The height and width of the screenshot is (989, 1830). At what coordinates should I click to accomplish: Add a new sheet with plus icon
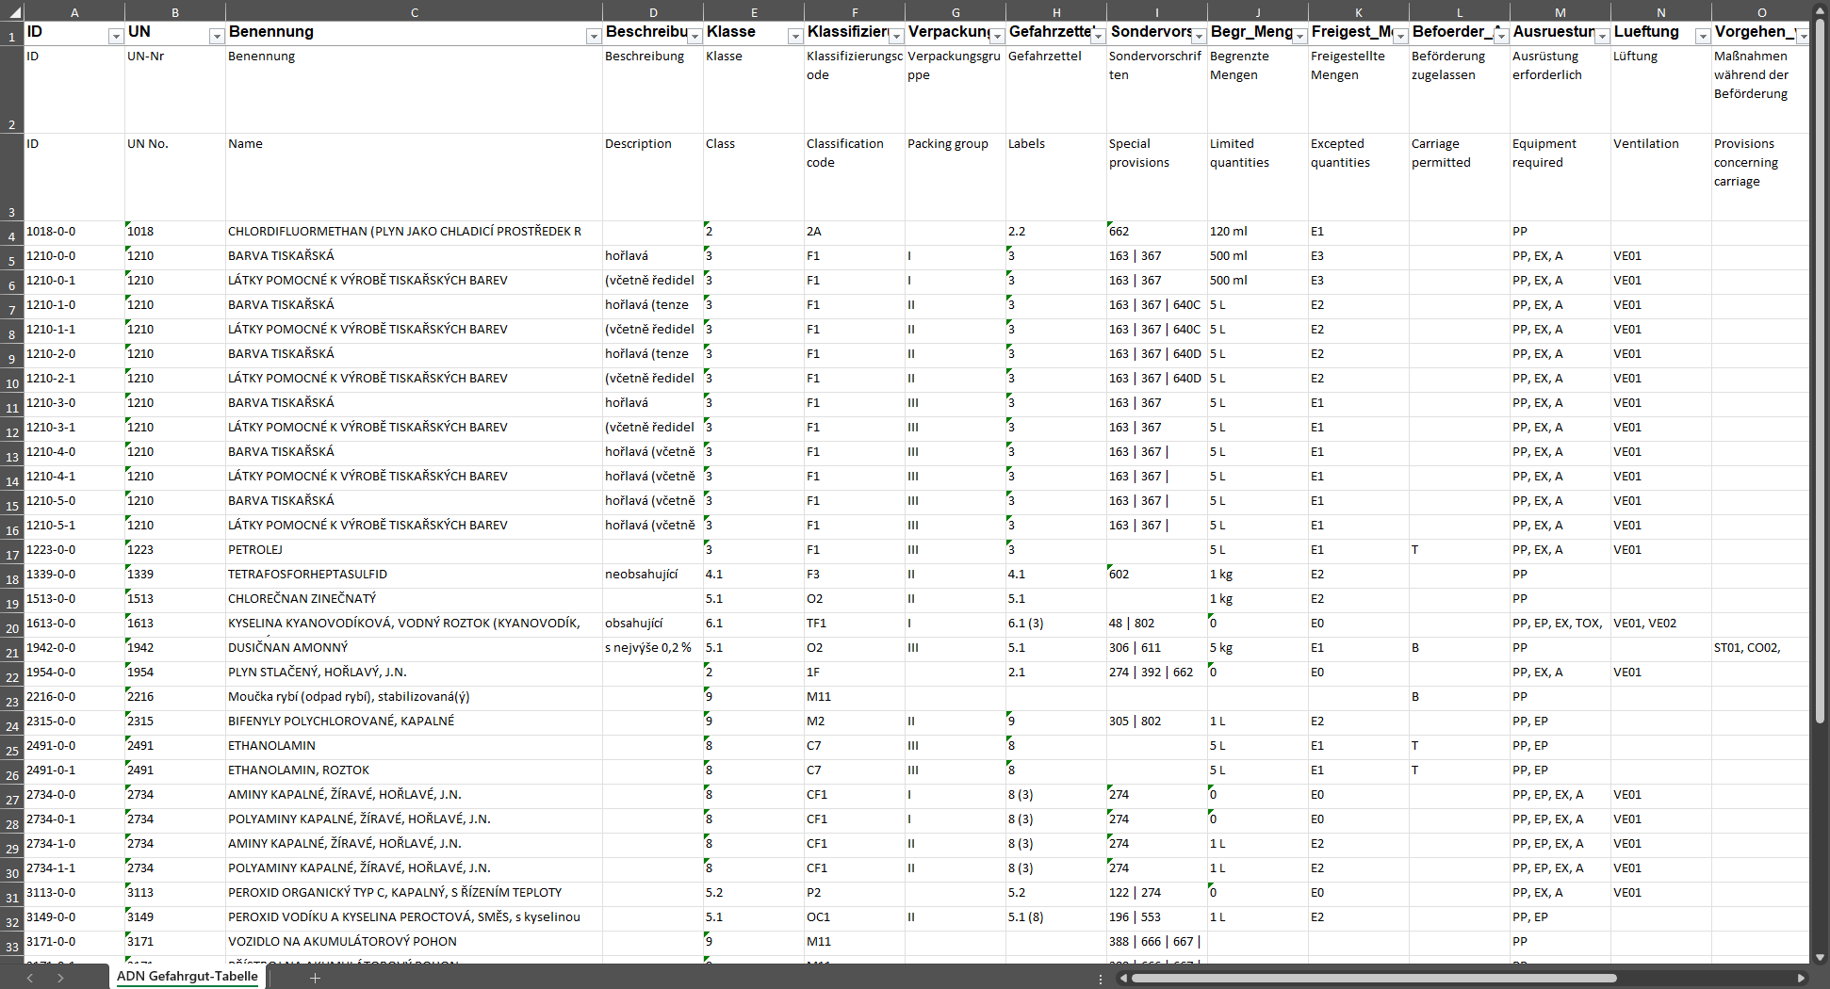tap(315, 978)
